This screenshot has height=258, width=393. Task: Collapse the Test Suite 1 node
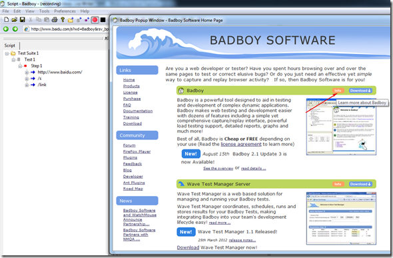[7, 53]
